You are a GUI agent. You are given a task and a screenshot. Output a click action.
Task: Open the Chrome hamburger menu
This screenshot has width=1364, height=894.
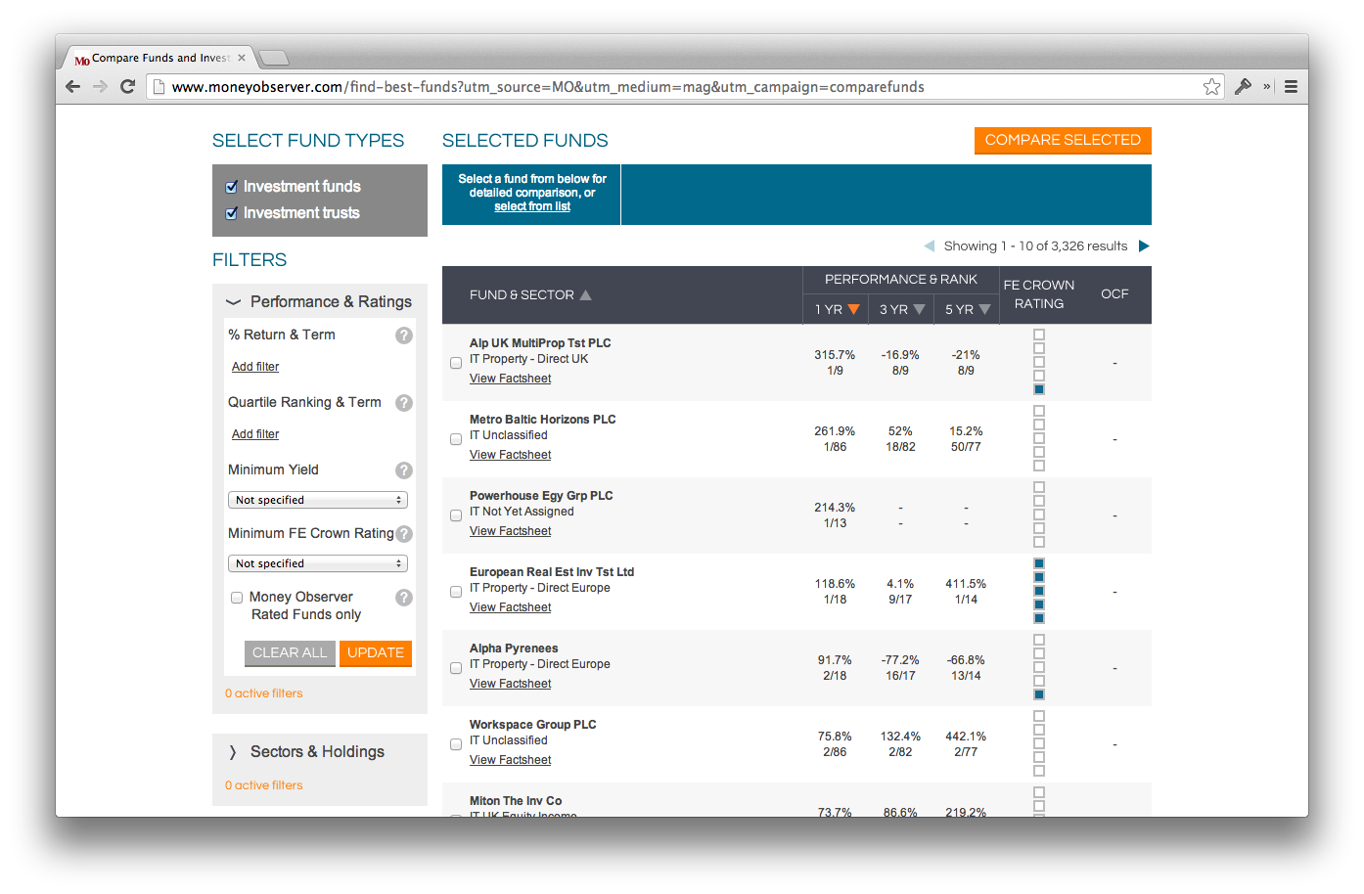tap(1291, 86)
